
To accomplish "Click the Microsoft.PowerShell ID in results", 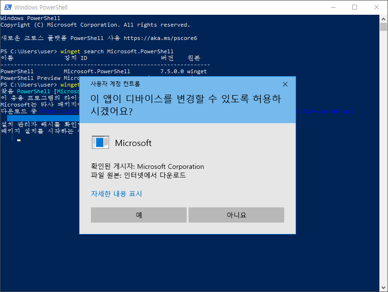I will tap(97, 71).
